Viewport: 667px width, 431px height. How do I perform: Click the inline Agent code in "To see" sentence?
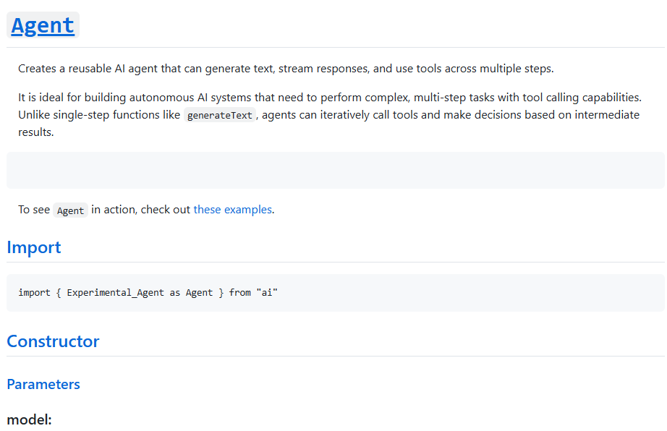[70, 210]
